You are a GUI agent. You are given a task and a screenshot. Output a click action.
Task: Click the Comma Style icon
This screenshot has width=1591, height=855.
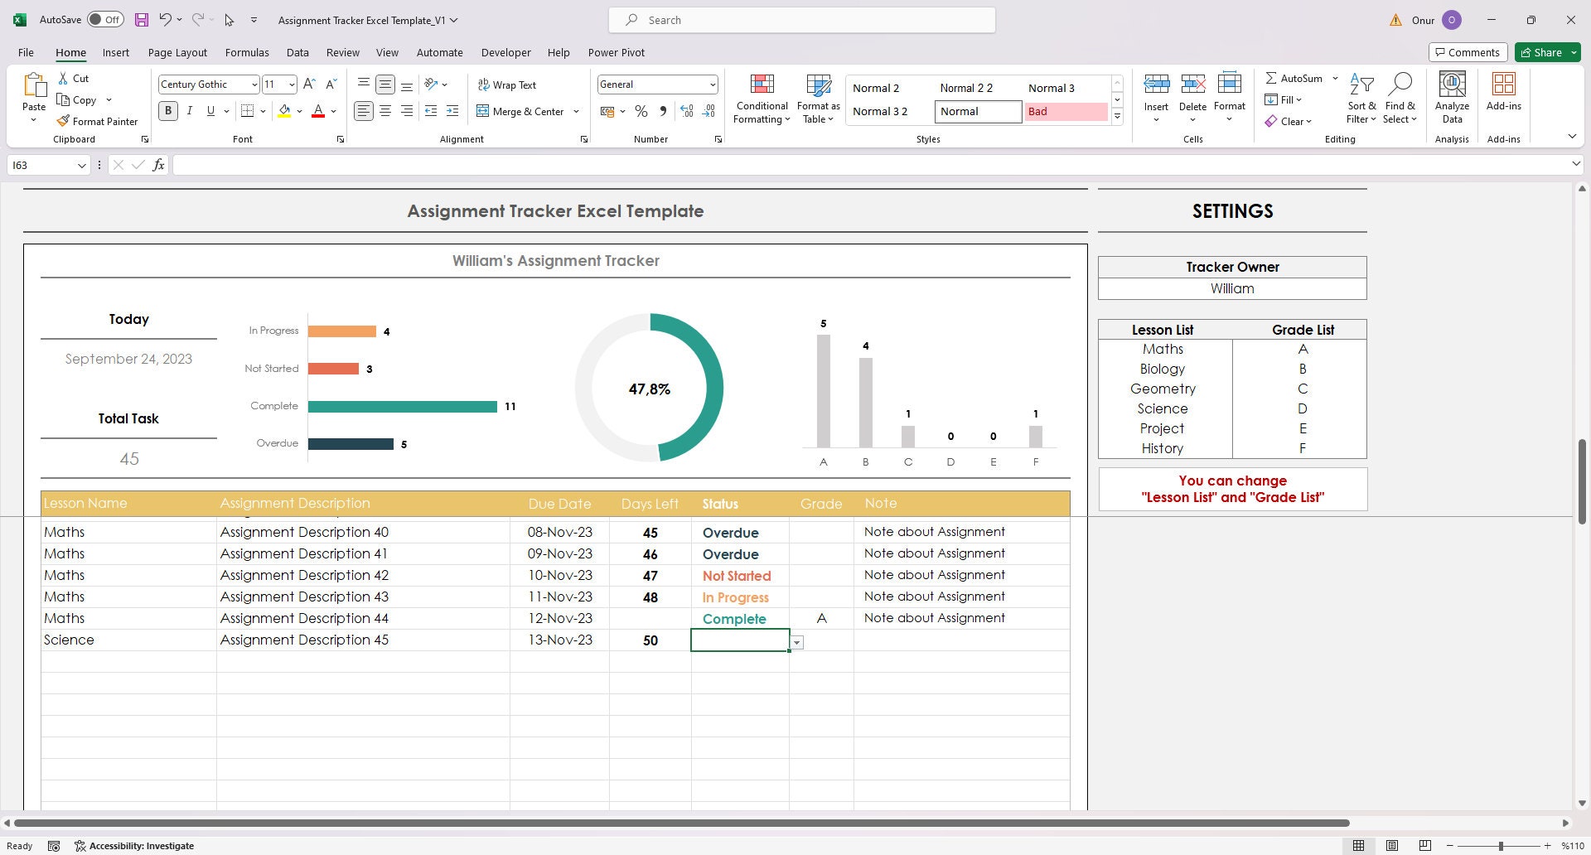pyautogui.click(x=662, y=111)
